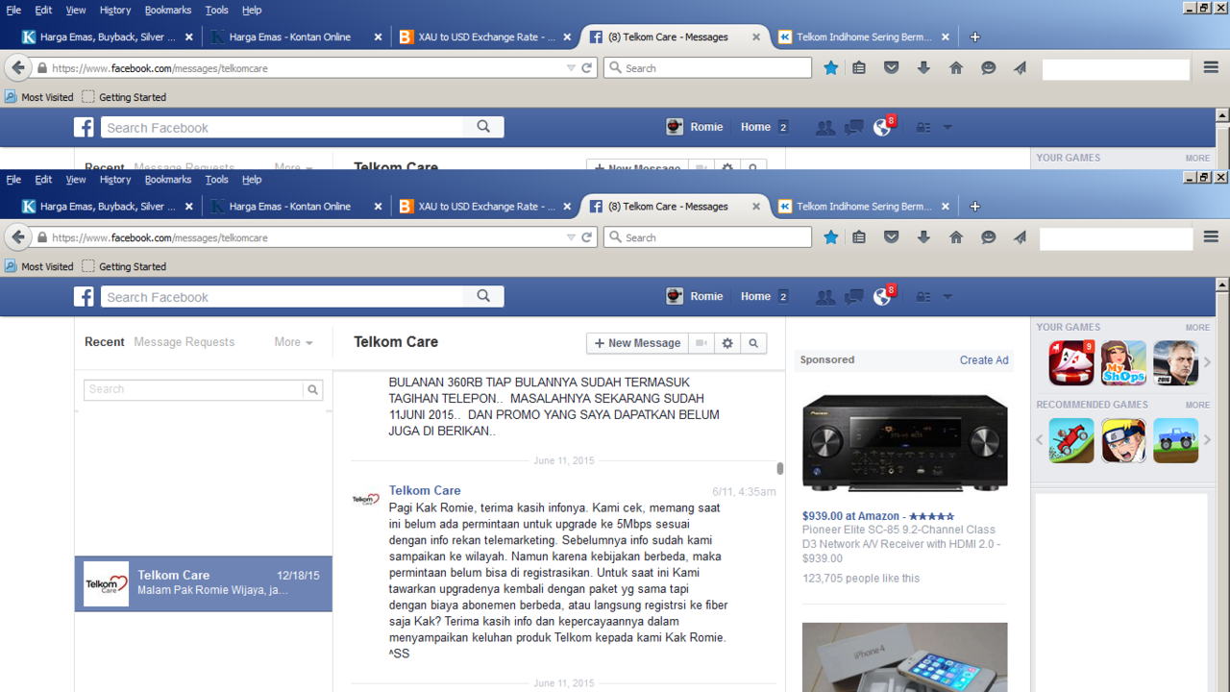The image size is (1230, 692).
Task: Open the Create Ad link
Action: click(x=984, y=360)
